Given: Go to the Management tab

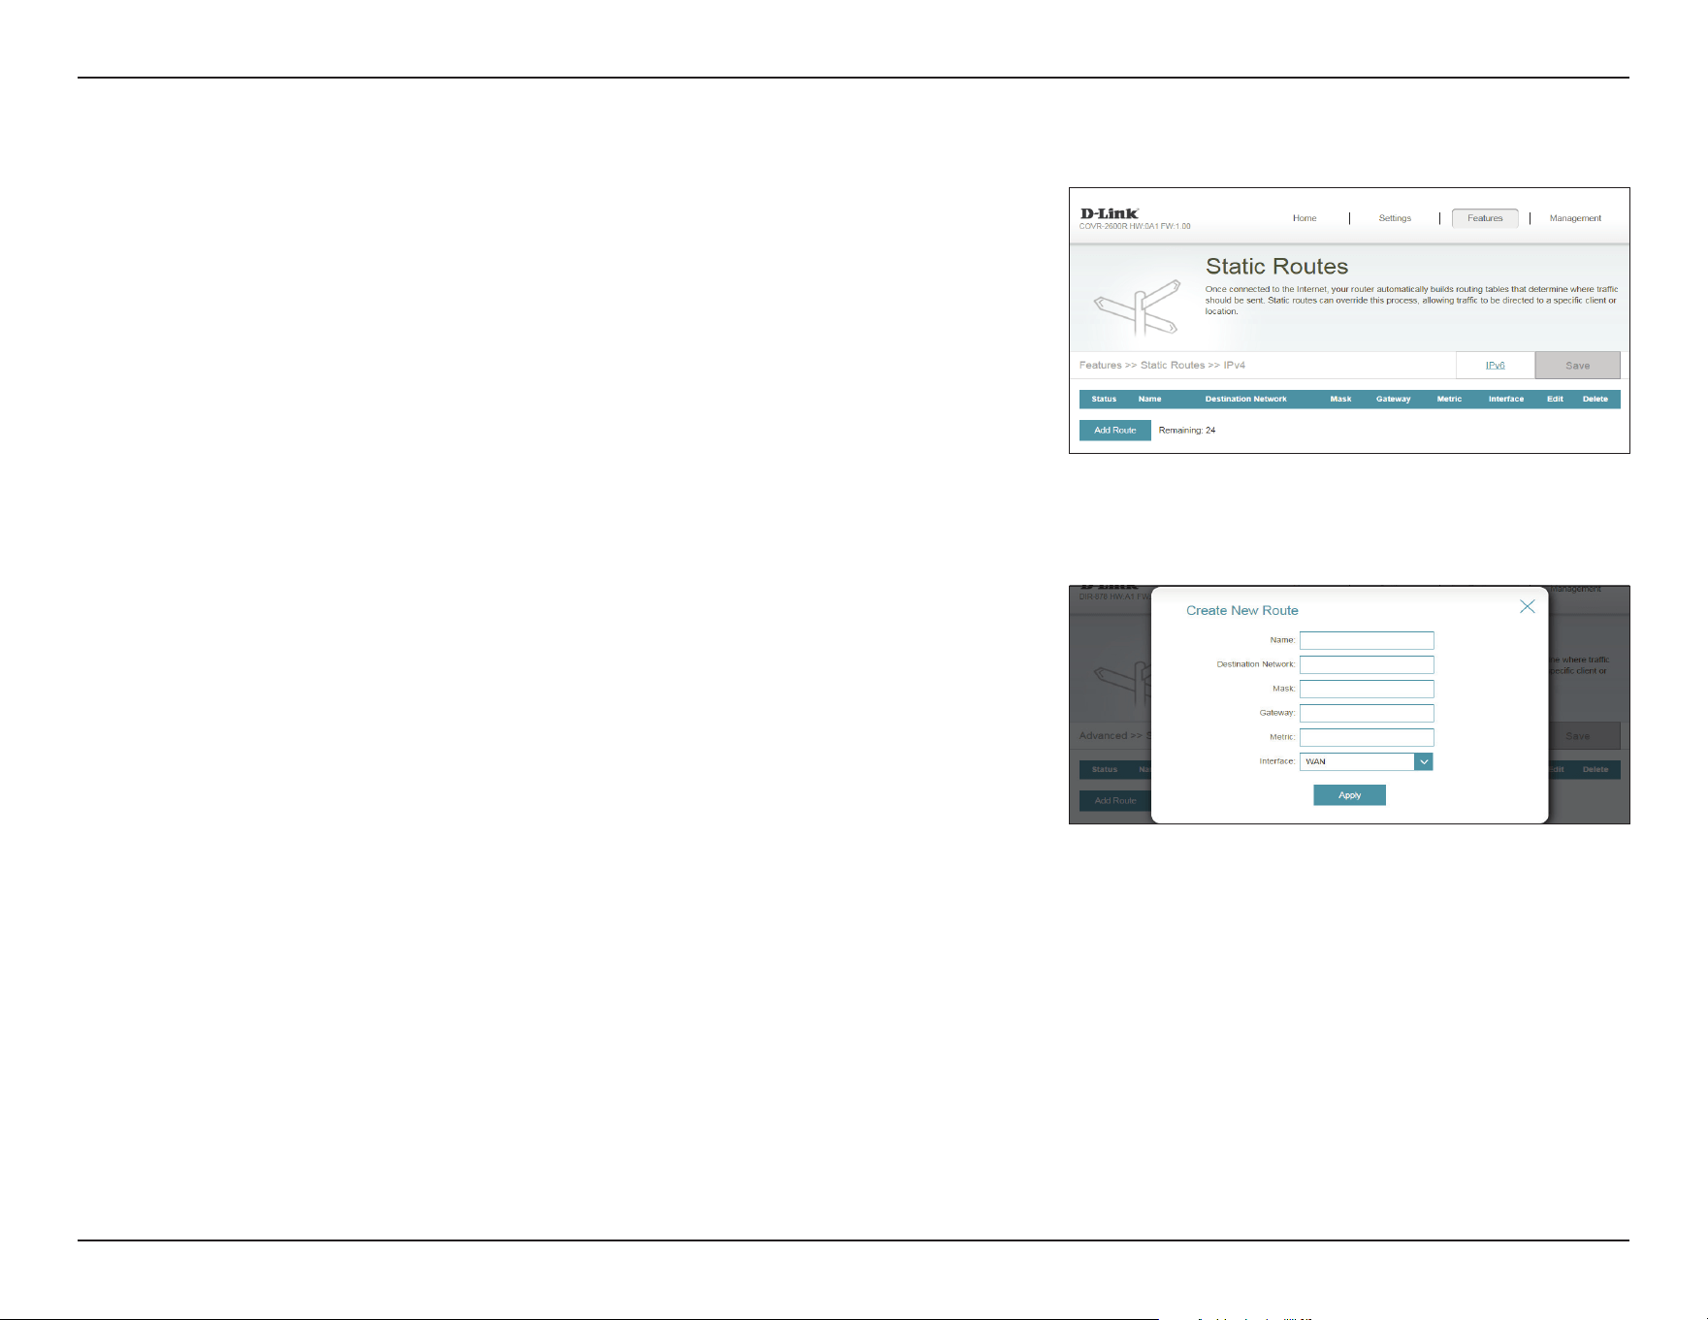Looking at the screenshot, I should (x=1575, y=218).
